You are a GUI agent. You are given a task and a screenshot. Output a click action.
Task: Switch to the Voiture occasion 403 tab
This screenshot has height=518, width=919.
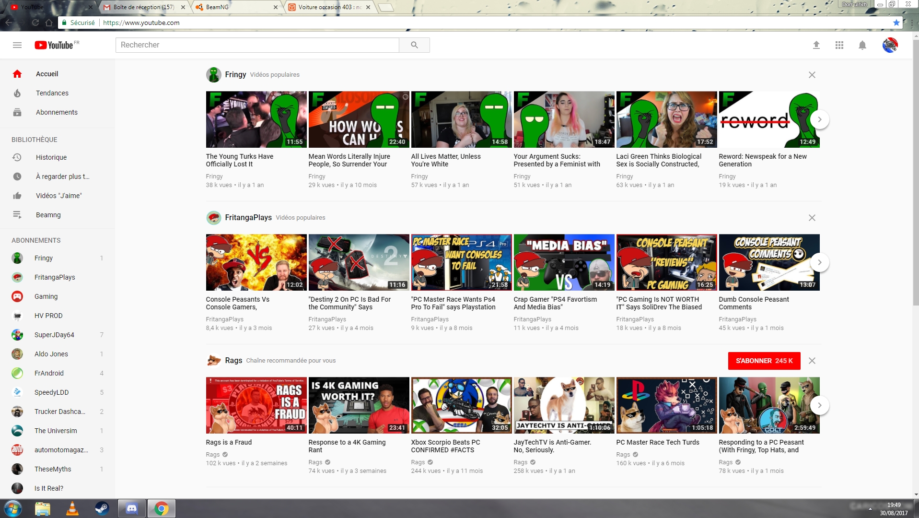click(330, 7)
